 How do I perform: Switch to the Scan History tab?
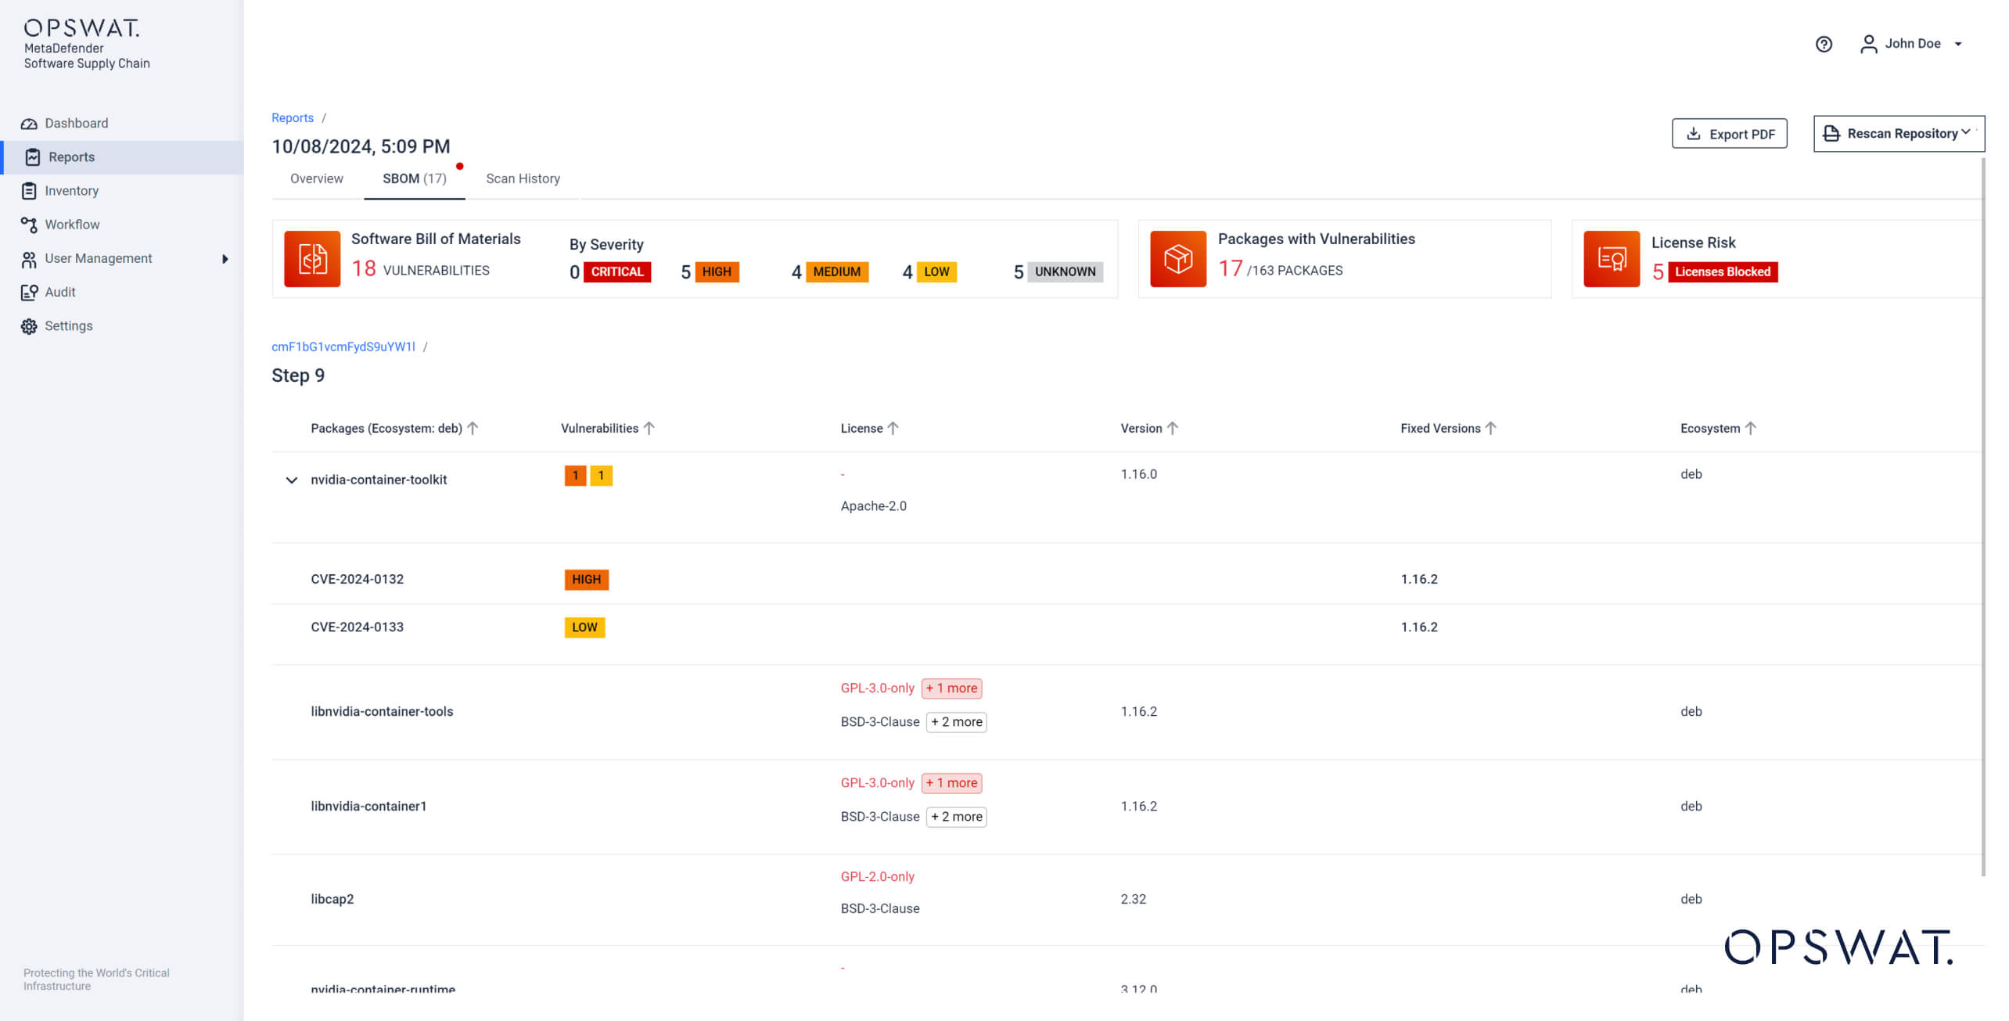(x=523, y=178)
